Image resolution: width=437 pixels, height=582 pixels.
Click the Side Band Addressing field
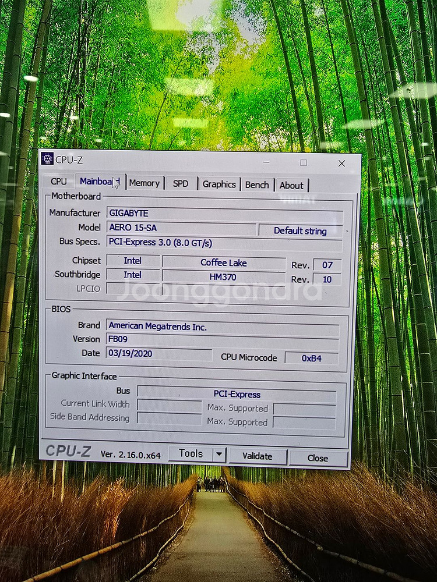170,418
